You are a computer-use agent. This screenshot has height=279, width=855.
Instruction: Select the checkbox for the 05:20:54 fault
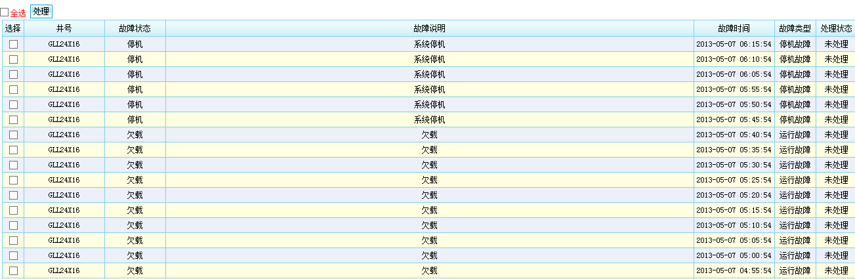coord(13,195)
